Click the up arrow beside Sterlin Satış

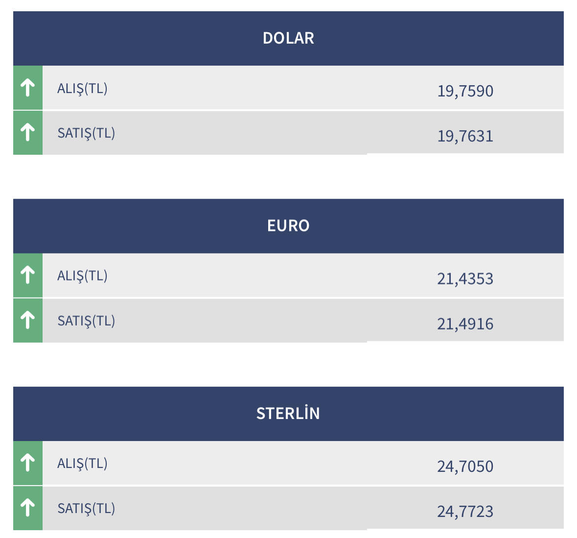pyautogui.click(x=28, y=508)
